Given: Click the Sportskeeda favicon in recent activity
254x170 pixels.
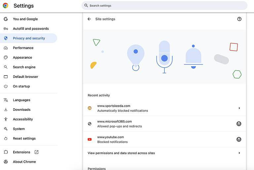Looking at the screenshot, I should (90, 108).
